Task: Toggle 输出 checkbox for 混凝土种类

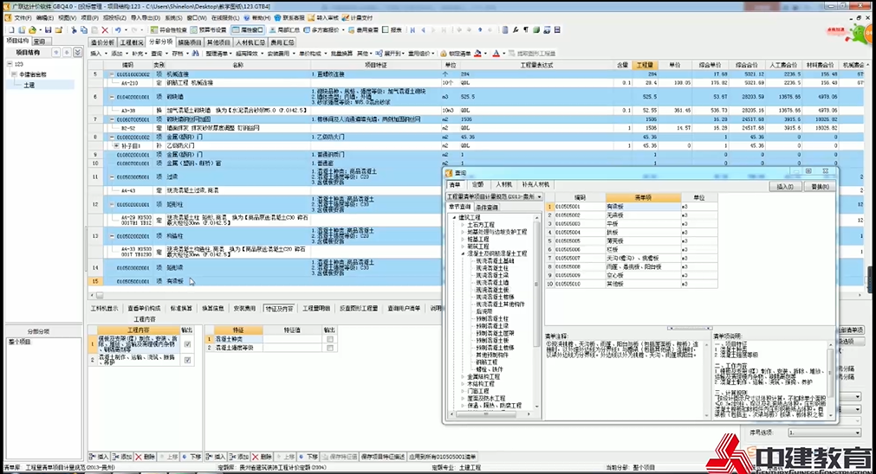Action: coord(329,339)
